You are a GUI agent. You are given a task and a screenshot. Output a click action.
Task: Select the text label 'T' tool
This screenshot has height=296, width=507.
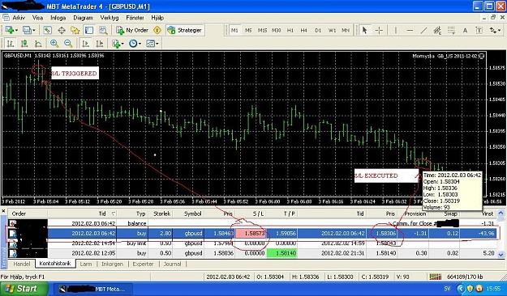point(479,30)
